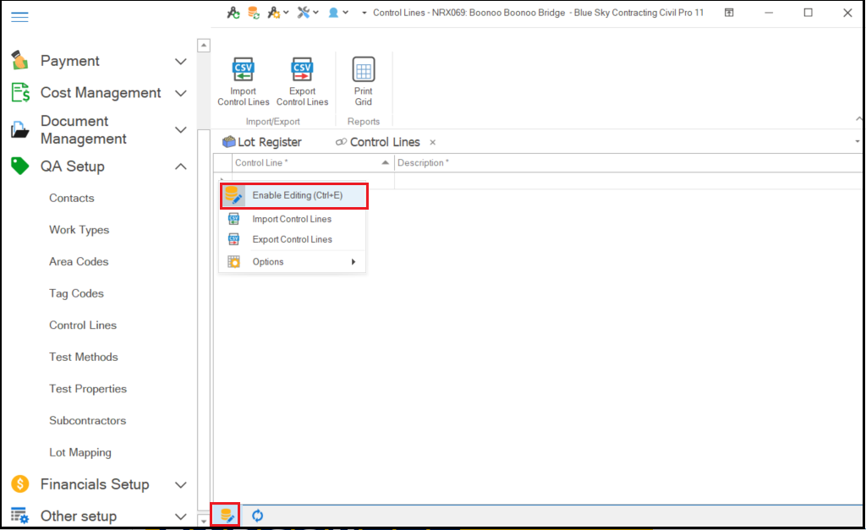Viewport: 866px width, 530px height.
Task: Click the enable editing icon in the bottom bar
Action: (226, 516)
